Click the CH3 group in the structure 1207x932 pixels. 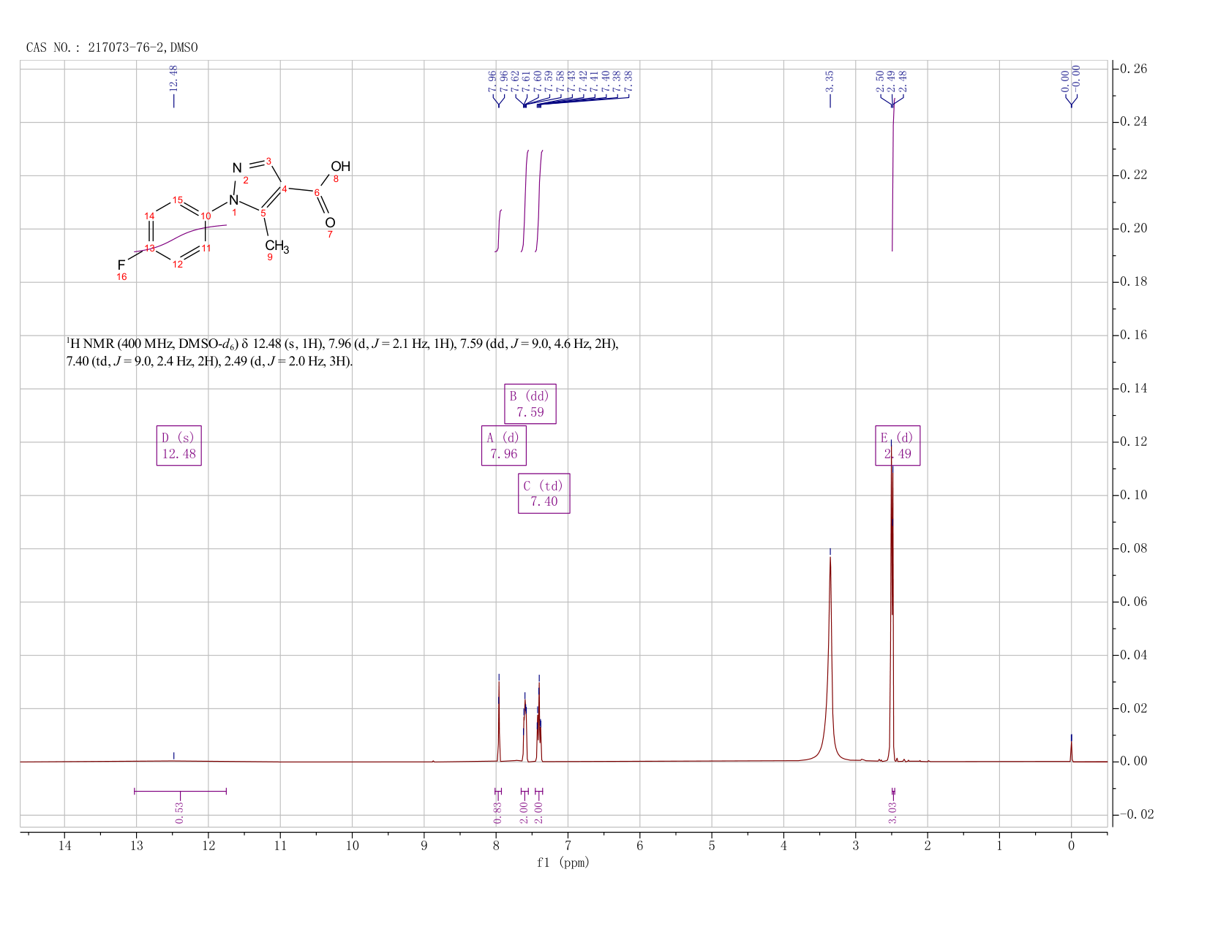pyautogui.click(x=277, y=246)
